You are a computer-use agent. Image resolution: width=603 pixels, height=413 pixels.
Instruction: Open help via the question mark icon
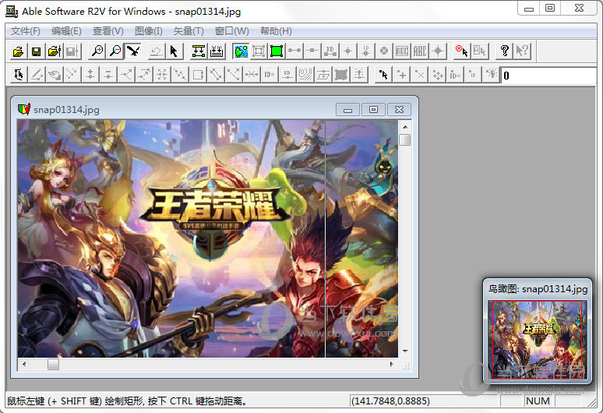[504, 51]
